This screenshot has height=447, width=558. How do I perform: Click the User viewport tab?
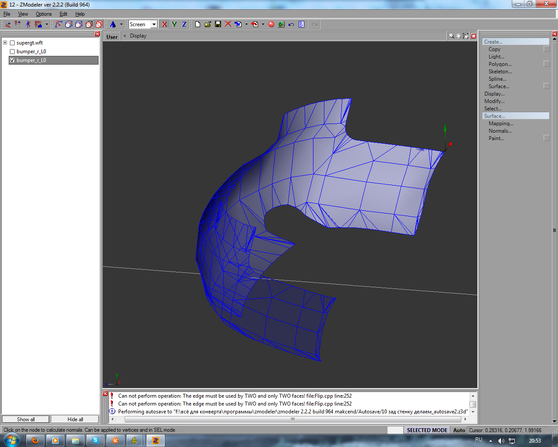[x=112, y=37]
